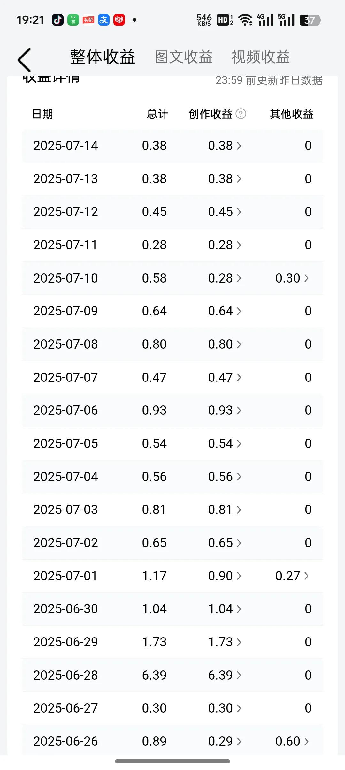Expand 0.27 other earnings for 2025-07-01
345x770 pixels.
292,576
